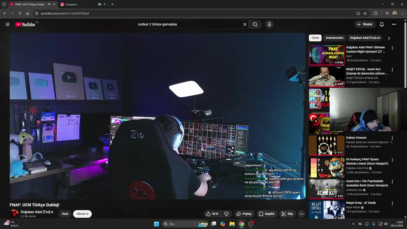Click the browser address bar URL
The image size is (407, 229).
65,13
